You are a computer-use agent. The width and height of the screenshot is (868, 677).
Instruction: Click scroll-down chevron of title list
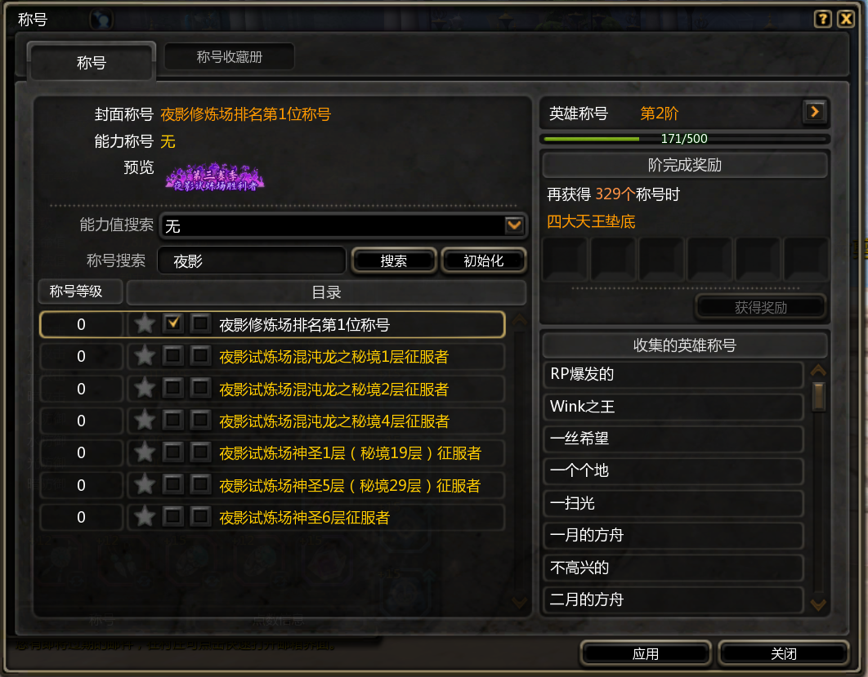(519, 602)
